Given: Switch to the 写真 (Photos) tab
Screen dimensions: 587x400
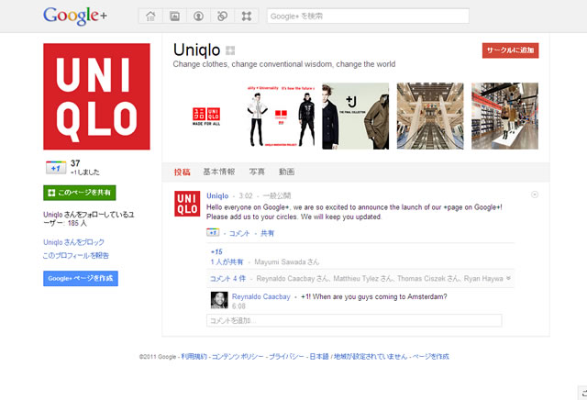Looking at the screenshot, I should click(257, 172).
